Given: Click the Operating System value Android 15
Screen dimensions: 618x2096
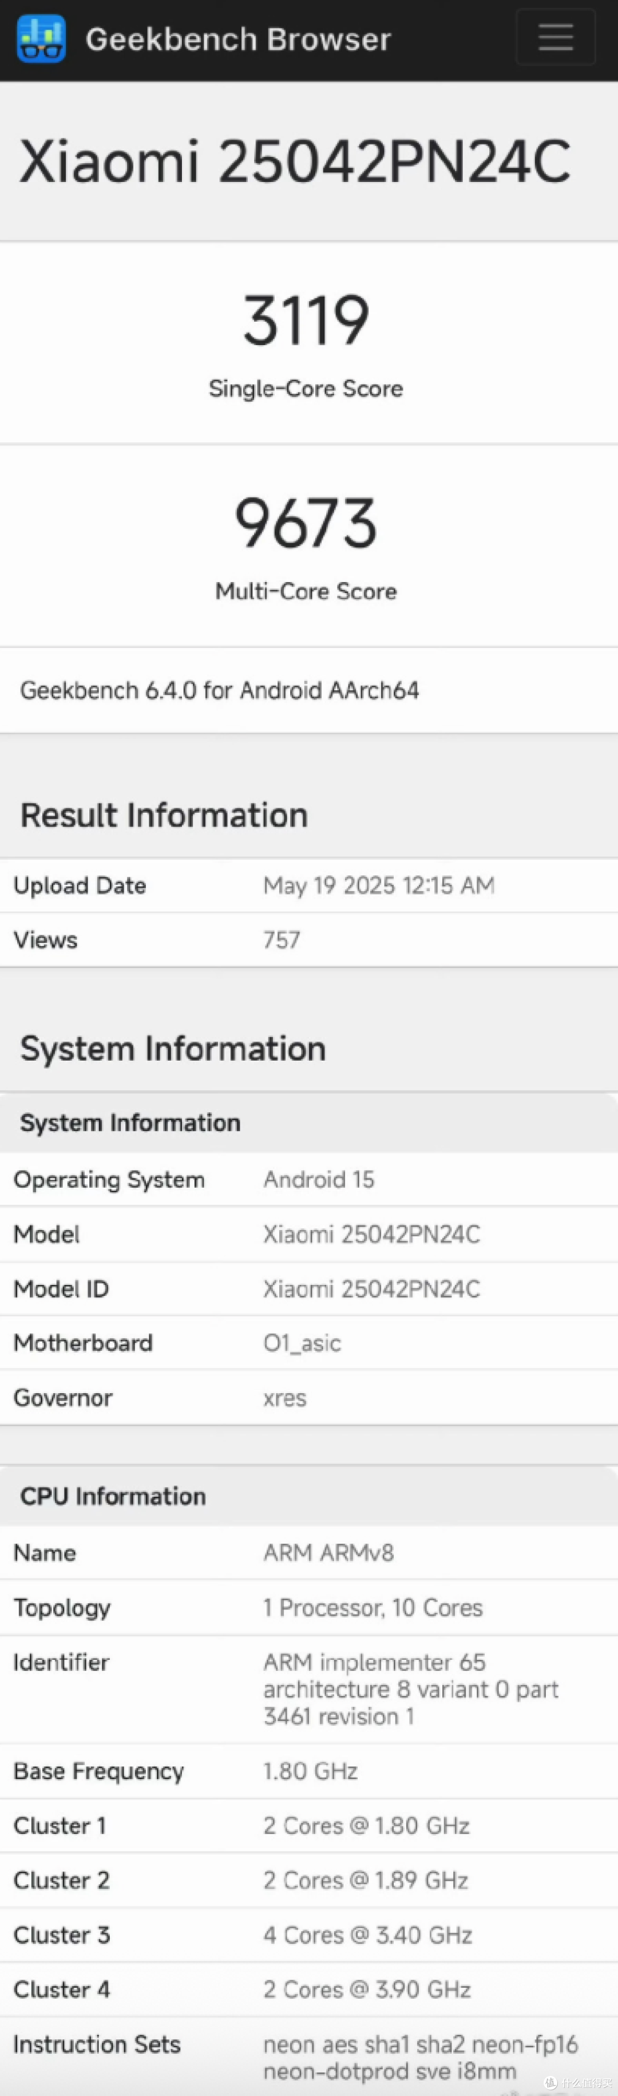Looking at the screenshot, I should [x=319, y=1179].
